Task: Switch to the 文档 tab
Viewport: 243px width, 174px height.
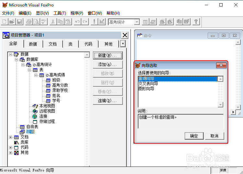Action: 53,44
